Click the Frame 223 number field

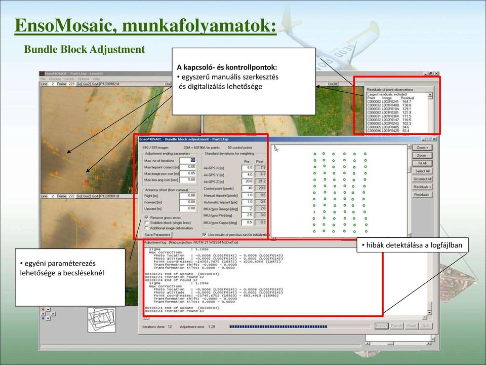[71, 84]
